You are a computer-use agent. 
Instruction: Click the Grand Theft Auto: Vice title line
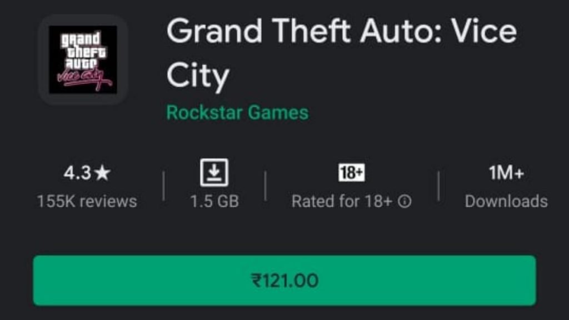tap(342, 32)
